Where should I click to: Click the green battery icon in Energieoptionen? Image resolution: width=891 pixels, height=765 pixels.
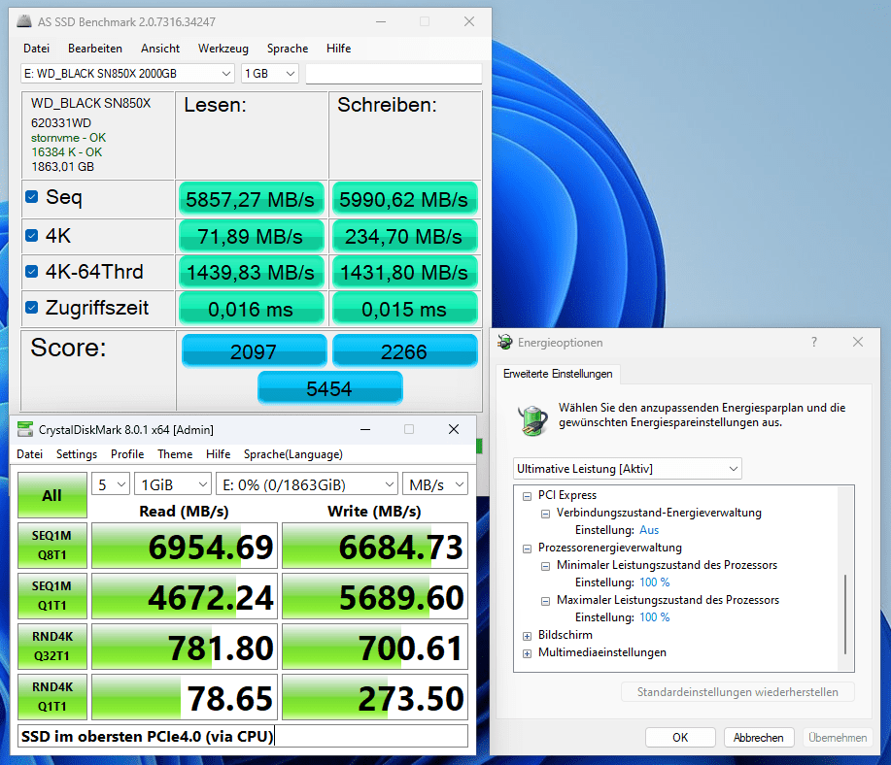coord(532,419)
